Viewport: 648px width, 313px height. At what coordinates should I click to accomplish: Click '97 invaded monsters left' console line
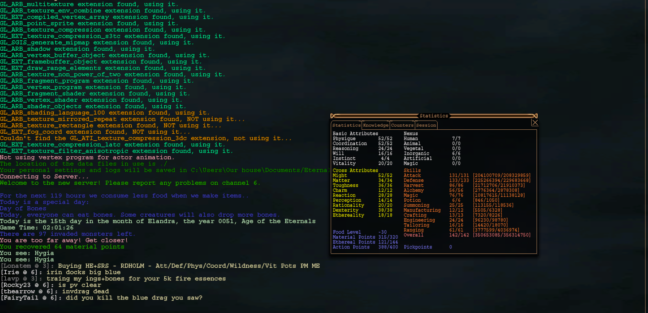click(67, 234)
